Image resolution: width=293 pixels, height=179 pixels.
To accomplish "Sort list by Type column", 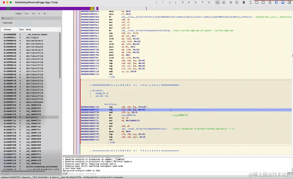I will tap(21, 30).
